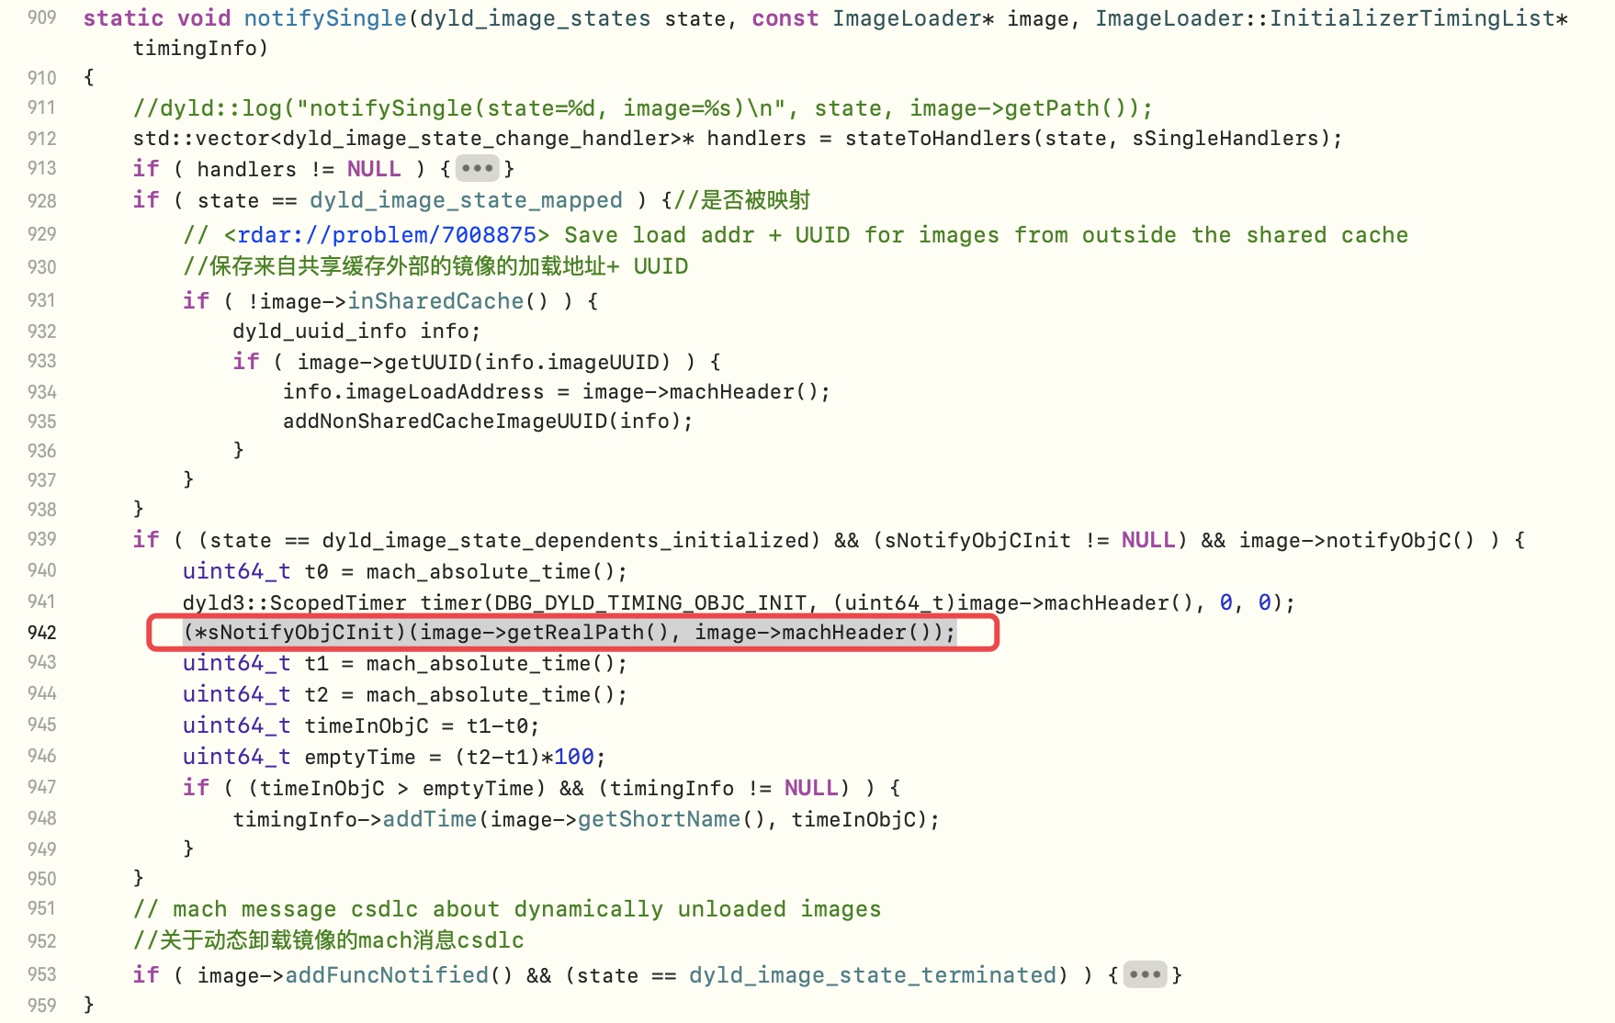
Task: Open the rdar://problem/7008875 link
Action: 386,235
